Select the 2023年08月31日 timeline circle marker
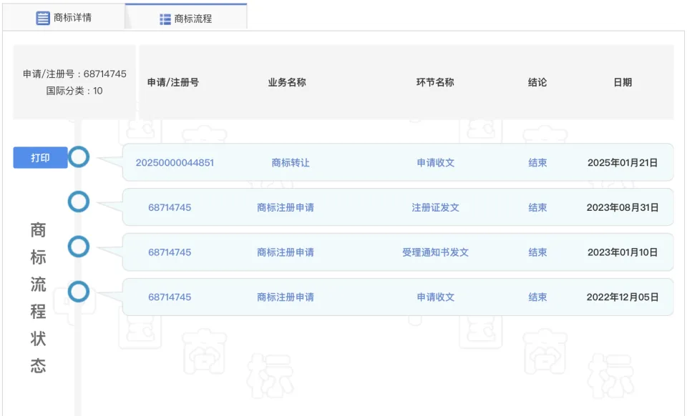The width and height of the screenshot is (687, 416). [x=78, y=202]
